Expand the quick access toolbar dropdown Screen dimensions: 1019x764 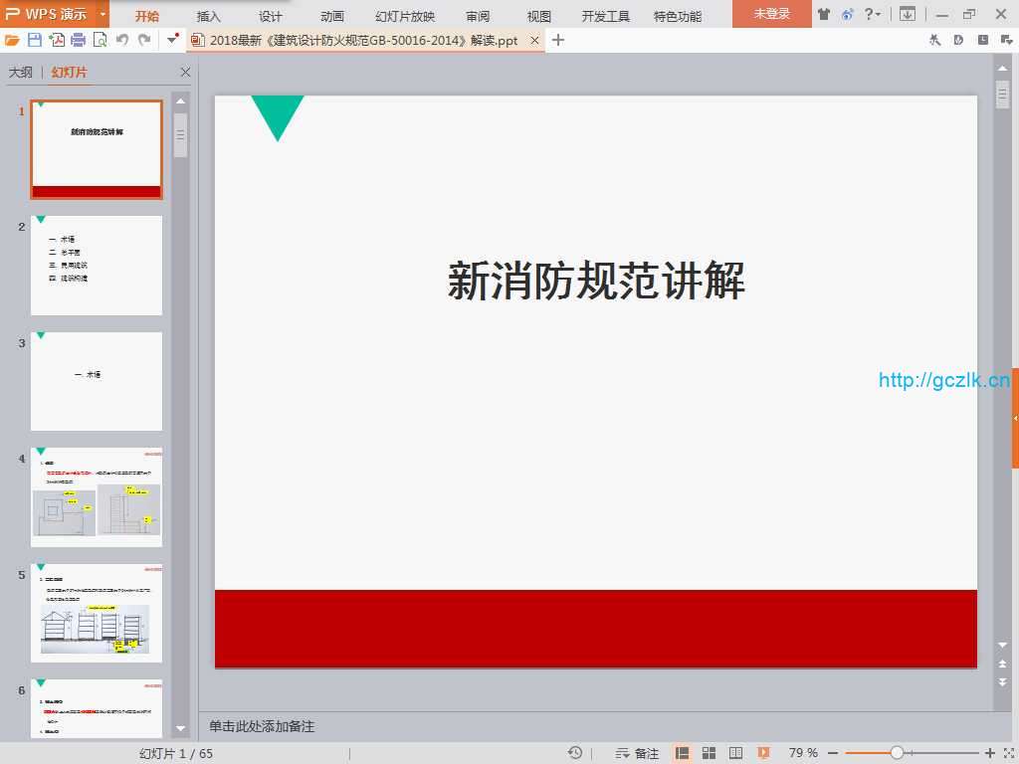pos(173,40)
